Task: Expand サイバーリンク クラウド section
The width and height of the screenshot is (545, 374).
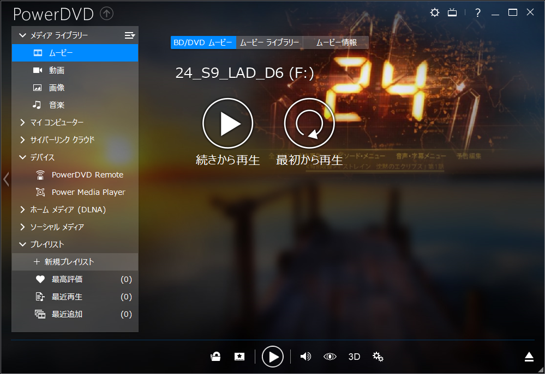Action: point(22,139)
